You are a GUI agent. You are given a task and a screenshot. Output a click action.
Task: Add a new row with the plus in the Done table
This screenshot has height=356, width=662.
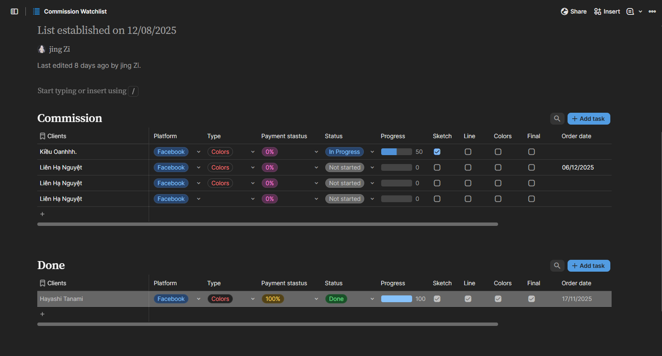click(x=42, y=314)
